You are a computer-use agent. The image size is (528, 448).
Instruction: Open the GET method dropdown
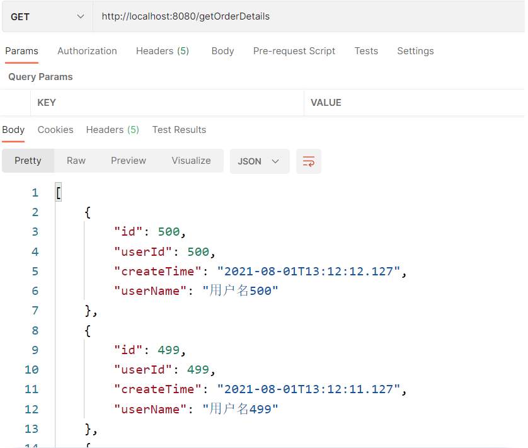pyautogui.click(x=47, y=16)
